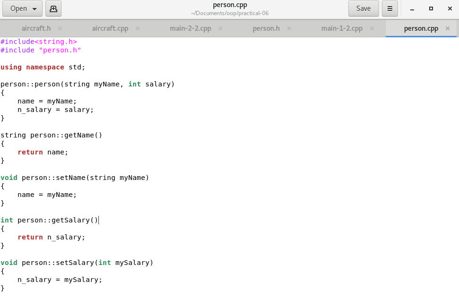Switch to the person.h tab
This screenshot has height=307, width=459.
[x=265, y=28]
